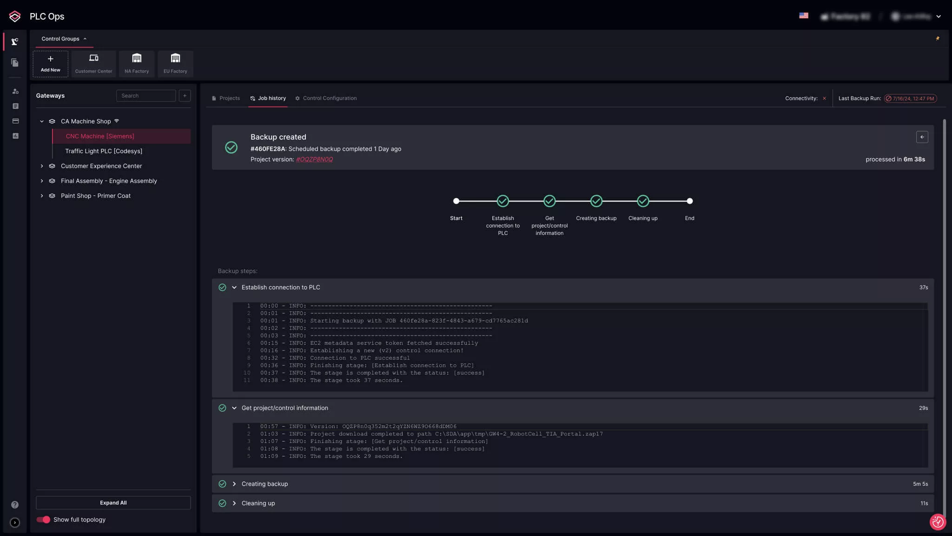Click the Creating backup progress step marker

tap(596, 201)
